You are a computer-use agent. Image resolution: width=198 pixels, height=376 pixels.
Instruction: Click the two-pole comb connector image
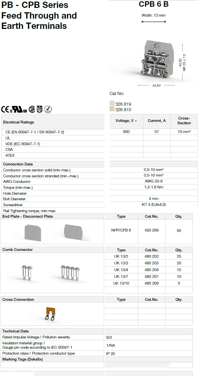point(27,272)
